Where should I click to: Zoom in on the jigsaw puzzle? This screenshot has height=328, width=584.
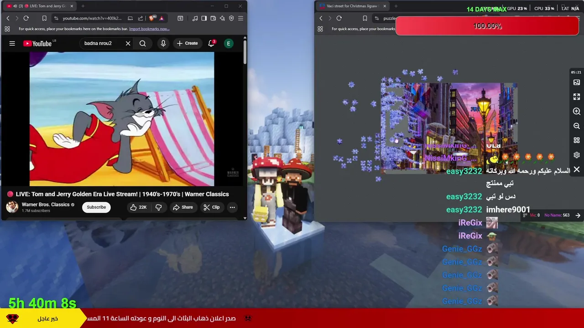click(577, 112)
